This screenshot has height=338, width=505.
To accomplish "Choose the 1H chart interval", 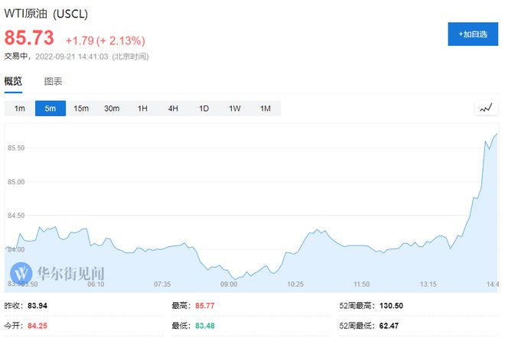I will pos(142,109).
